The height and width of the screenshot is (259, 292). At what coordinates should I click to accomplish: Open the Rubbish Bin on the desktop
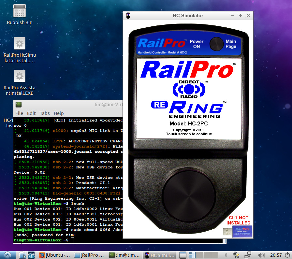click(x=19, y=14)
